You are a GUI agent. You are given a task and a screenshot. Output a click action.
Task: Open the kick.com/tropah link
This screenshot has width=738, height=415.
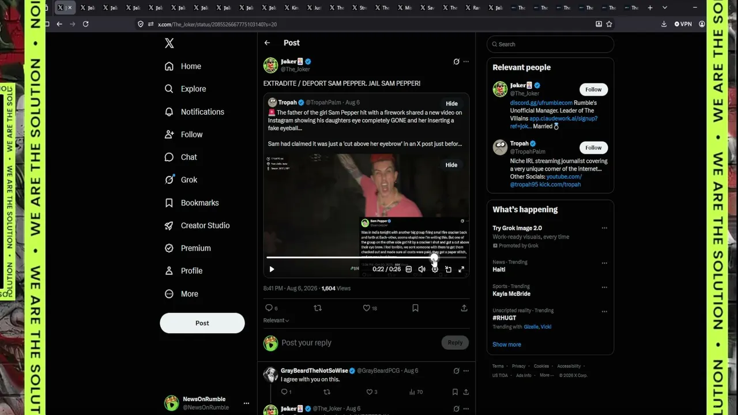[x=560, y=184]
